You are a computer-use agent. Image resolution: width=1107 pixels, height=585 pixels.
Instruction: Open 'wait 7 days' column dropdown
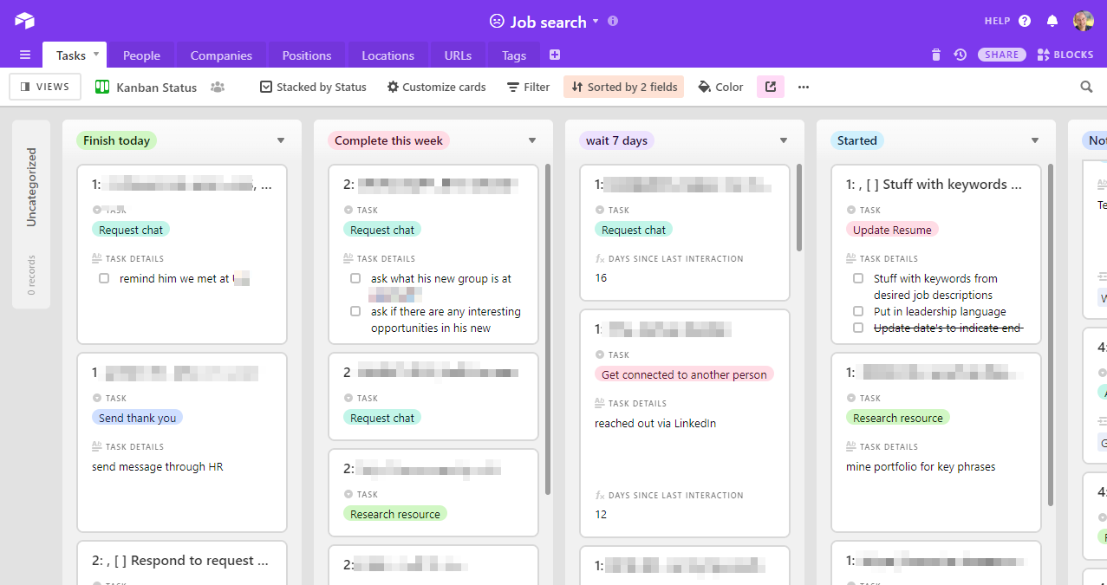[x=784, y=140]
